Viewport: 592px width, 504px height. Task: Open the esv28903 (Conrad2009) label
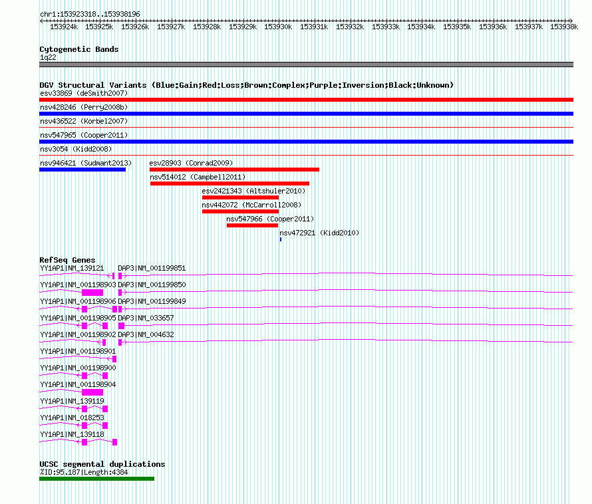191,163
